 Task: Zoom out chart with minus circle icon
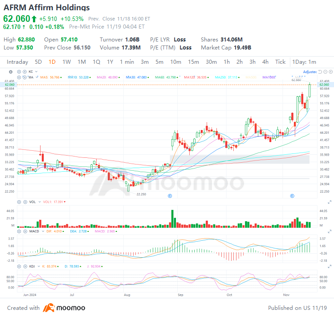[x=325, y=72]
